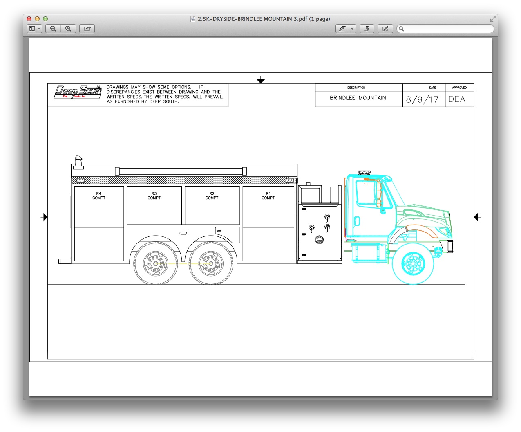Minimize the window with yellow button
The width and height of the screenshot is (521, 432).
pyautogui.click(x=37, y=19)
